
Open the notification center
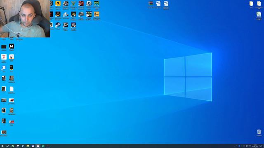tap(261, 146)
